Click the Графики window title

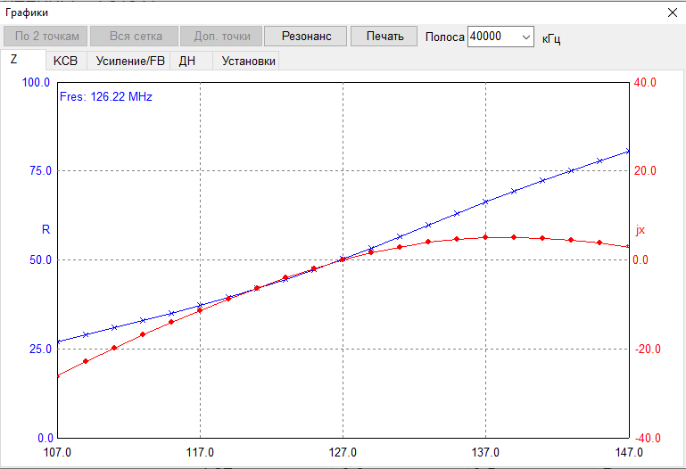(x=27, y=12)
